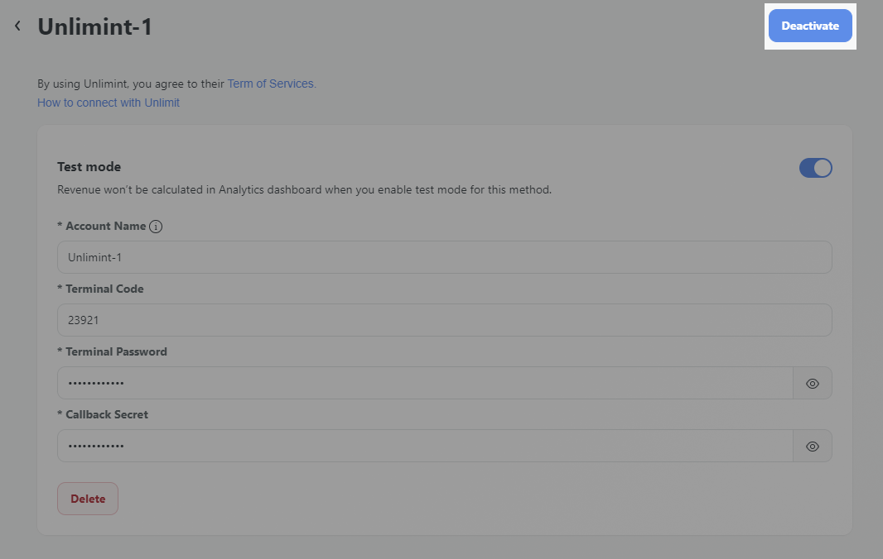883x559 pixels.
Task: Click the red Delete button
Action: tap(88, 499)
